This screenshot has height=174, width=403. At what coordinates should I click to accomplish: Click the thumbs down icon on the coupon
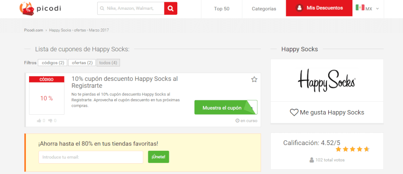tap(50, 121)
